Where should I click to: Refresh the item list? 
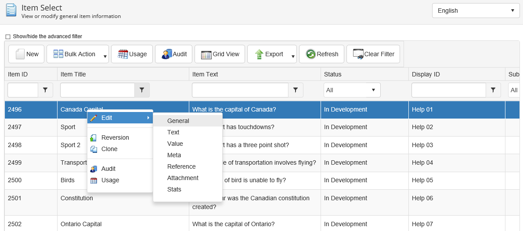(322, 54)
